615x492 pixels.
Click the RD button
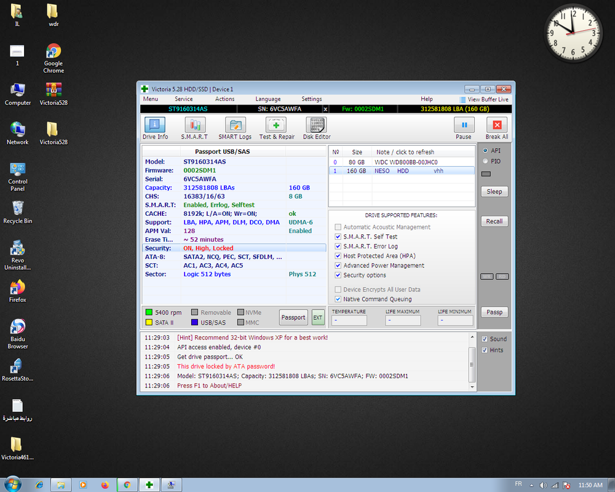502,277
